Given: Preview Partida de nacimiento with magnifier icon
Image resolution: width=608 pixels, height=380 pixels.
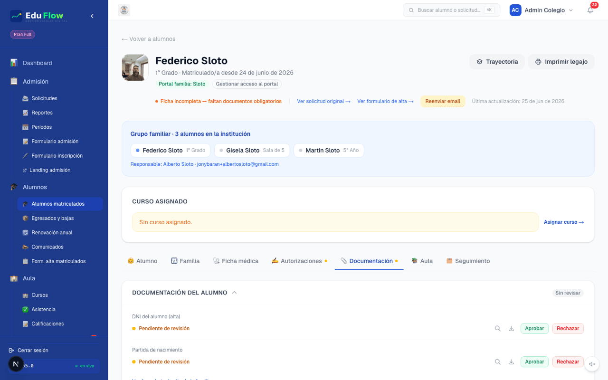Looking at the screenshot, I should [498, 361].
